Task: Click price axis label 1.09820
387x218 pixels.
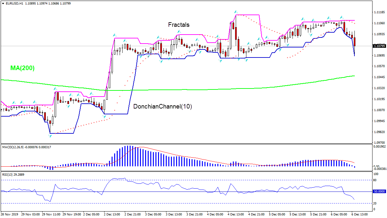Action: 380,132
